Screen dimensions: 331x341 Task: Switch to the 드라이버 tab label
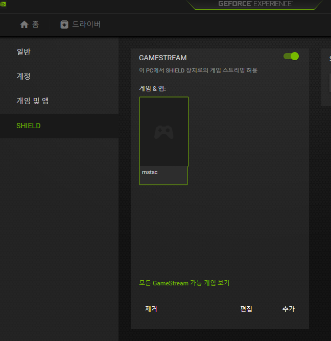tap(86, 24)
